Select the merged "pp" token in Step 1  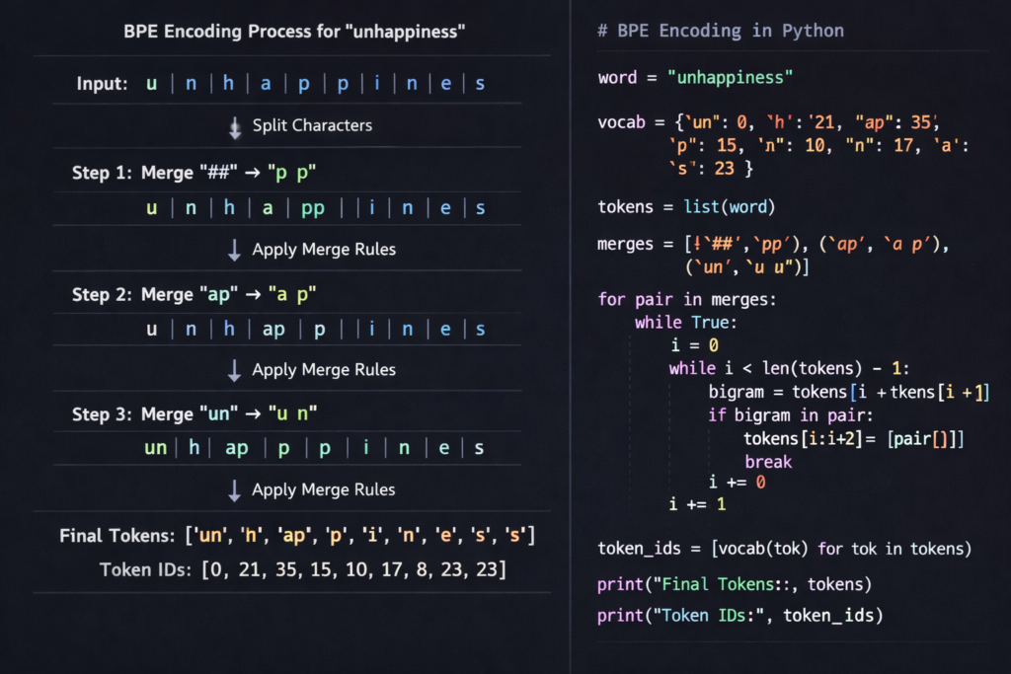point(312,208)
